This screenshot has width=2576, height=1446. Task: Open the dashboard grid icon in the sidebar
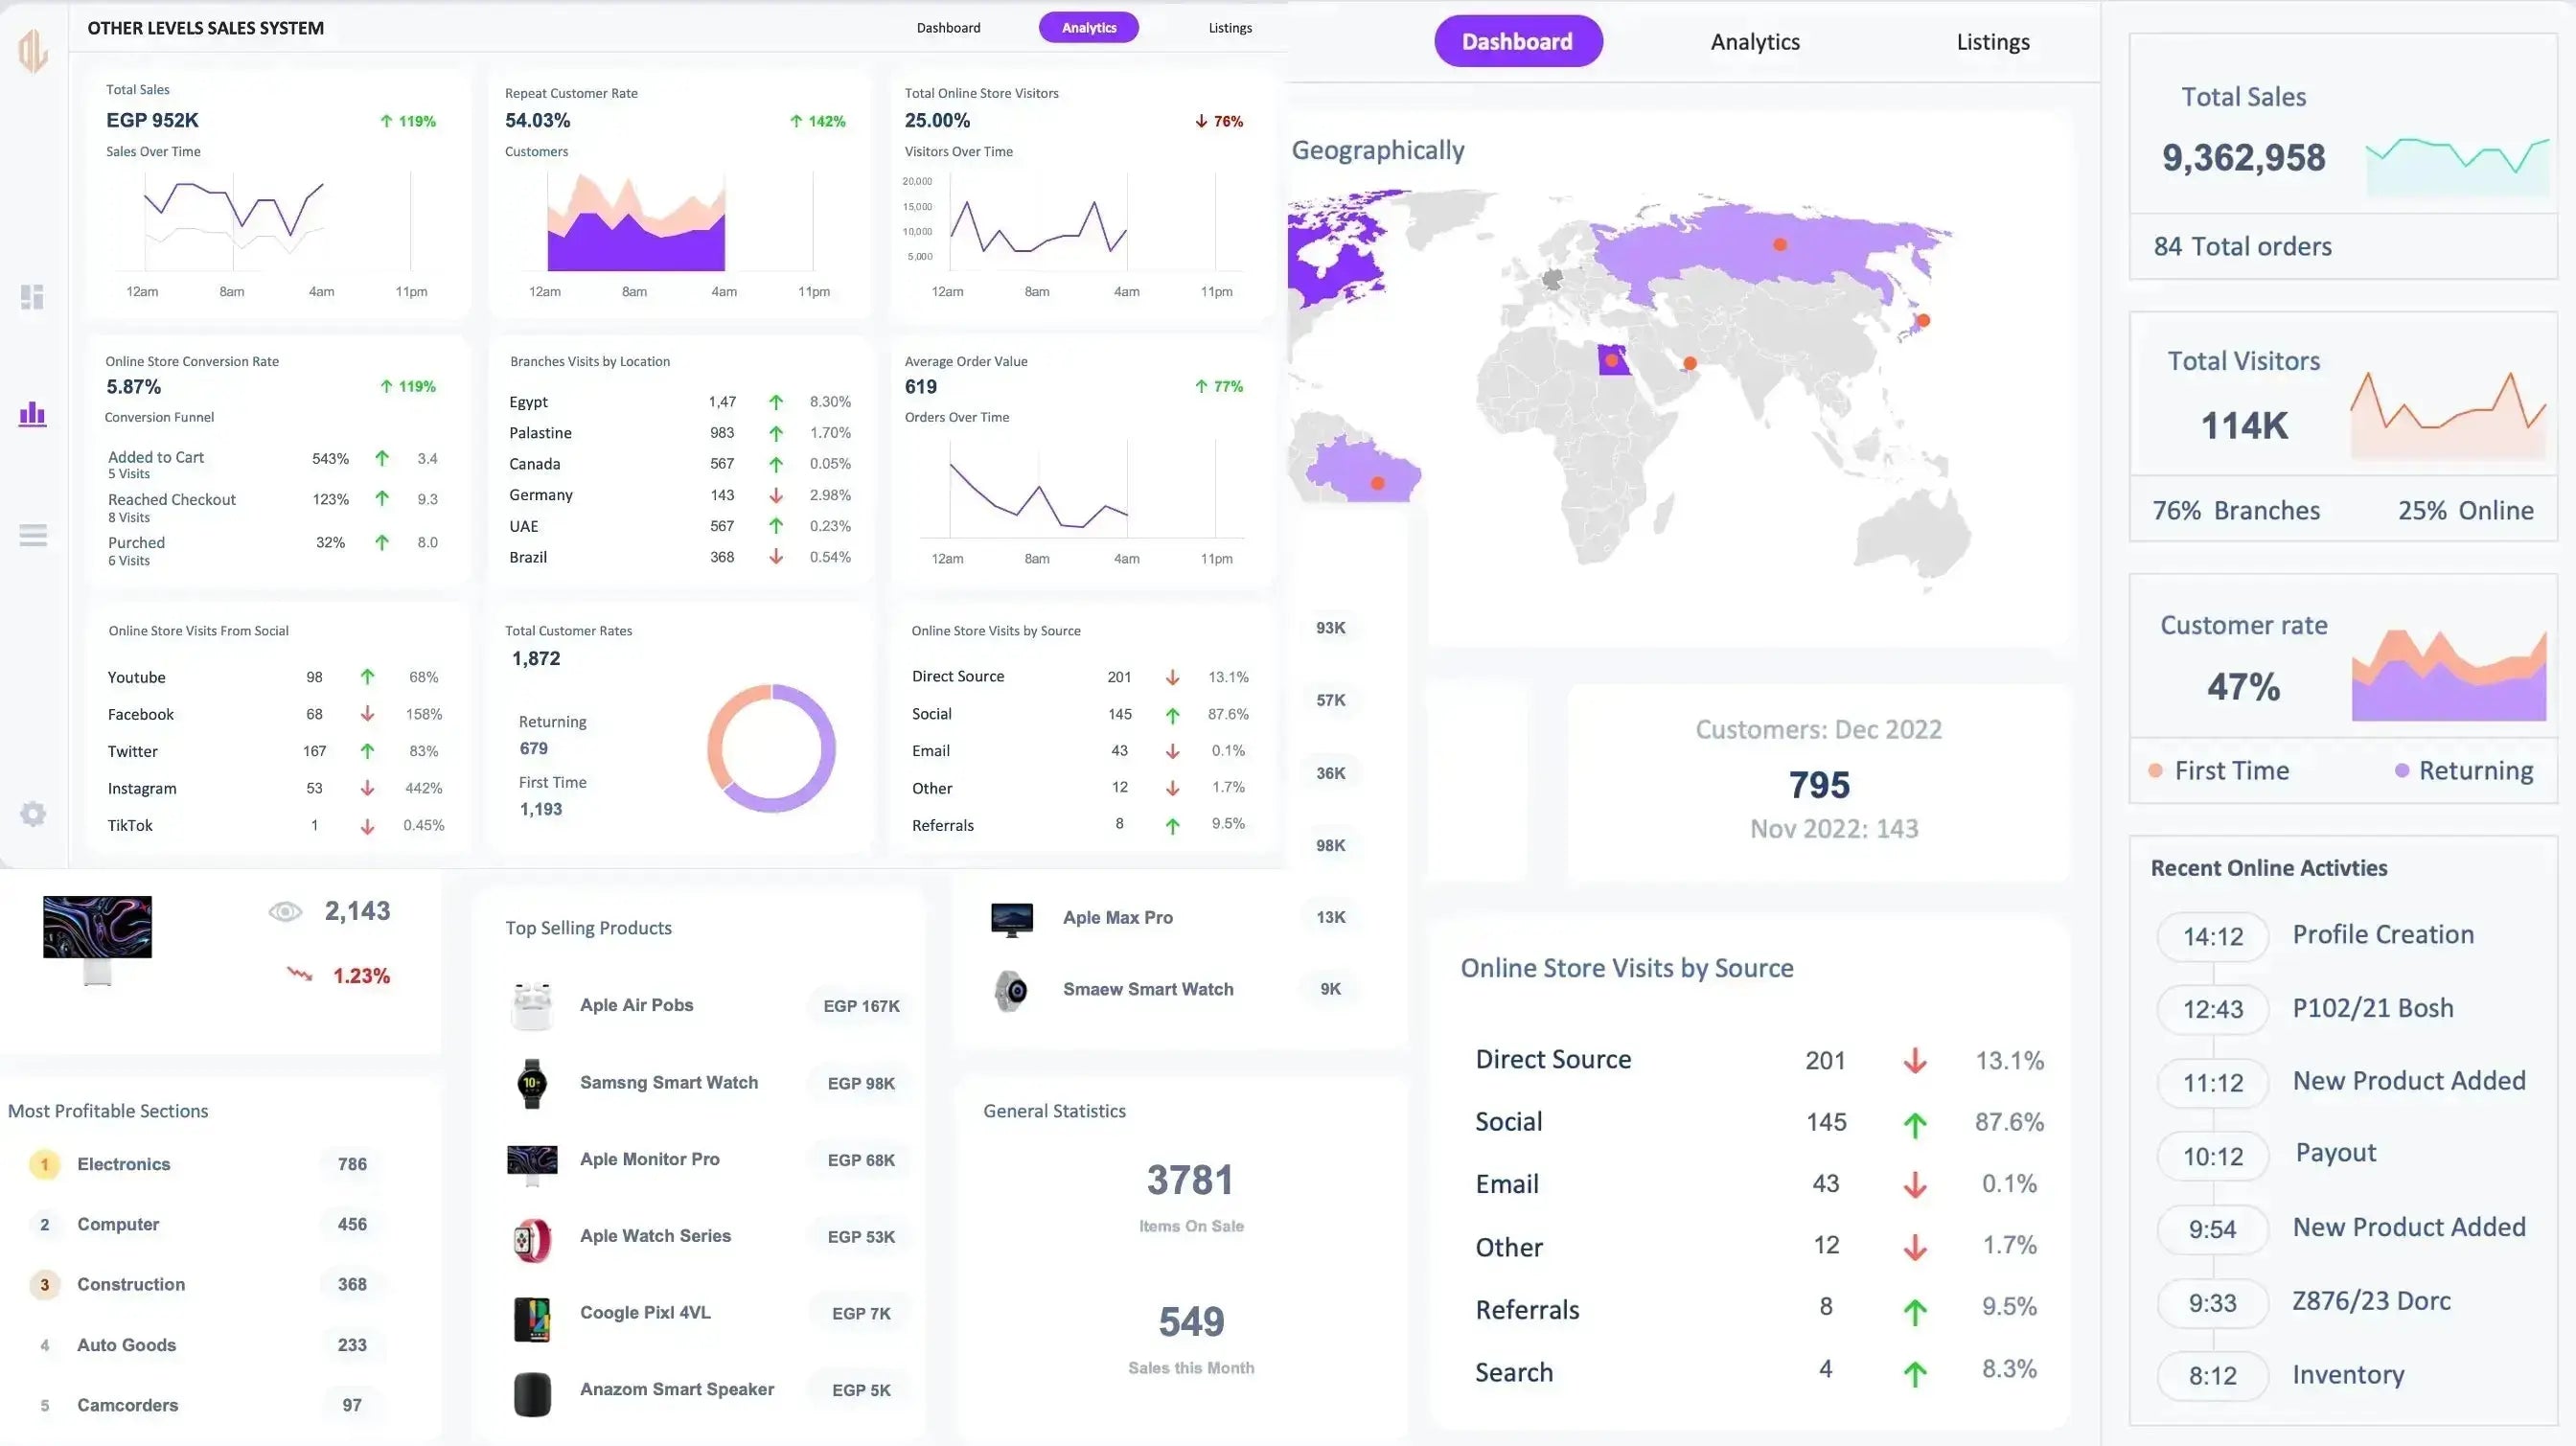(33, 296)
